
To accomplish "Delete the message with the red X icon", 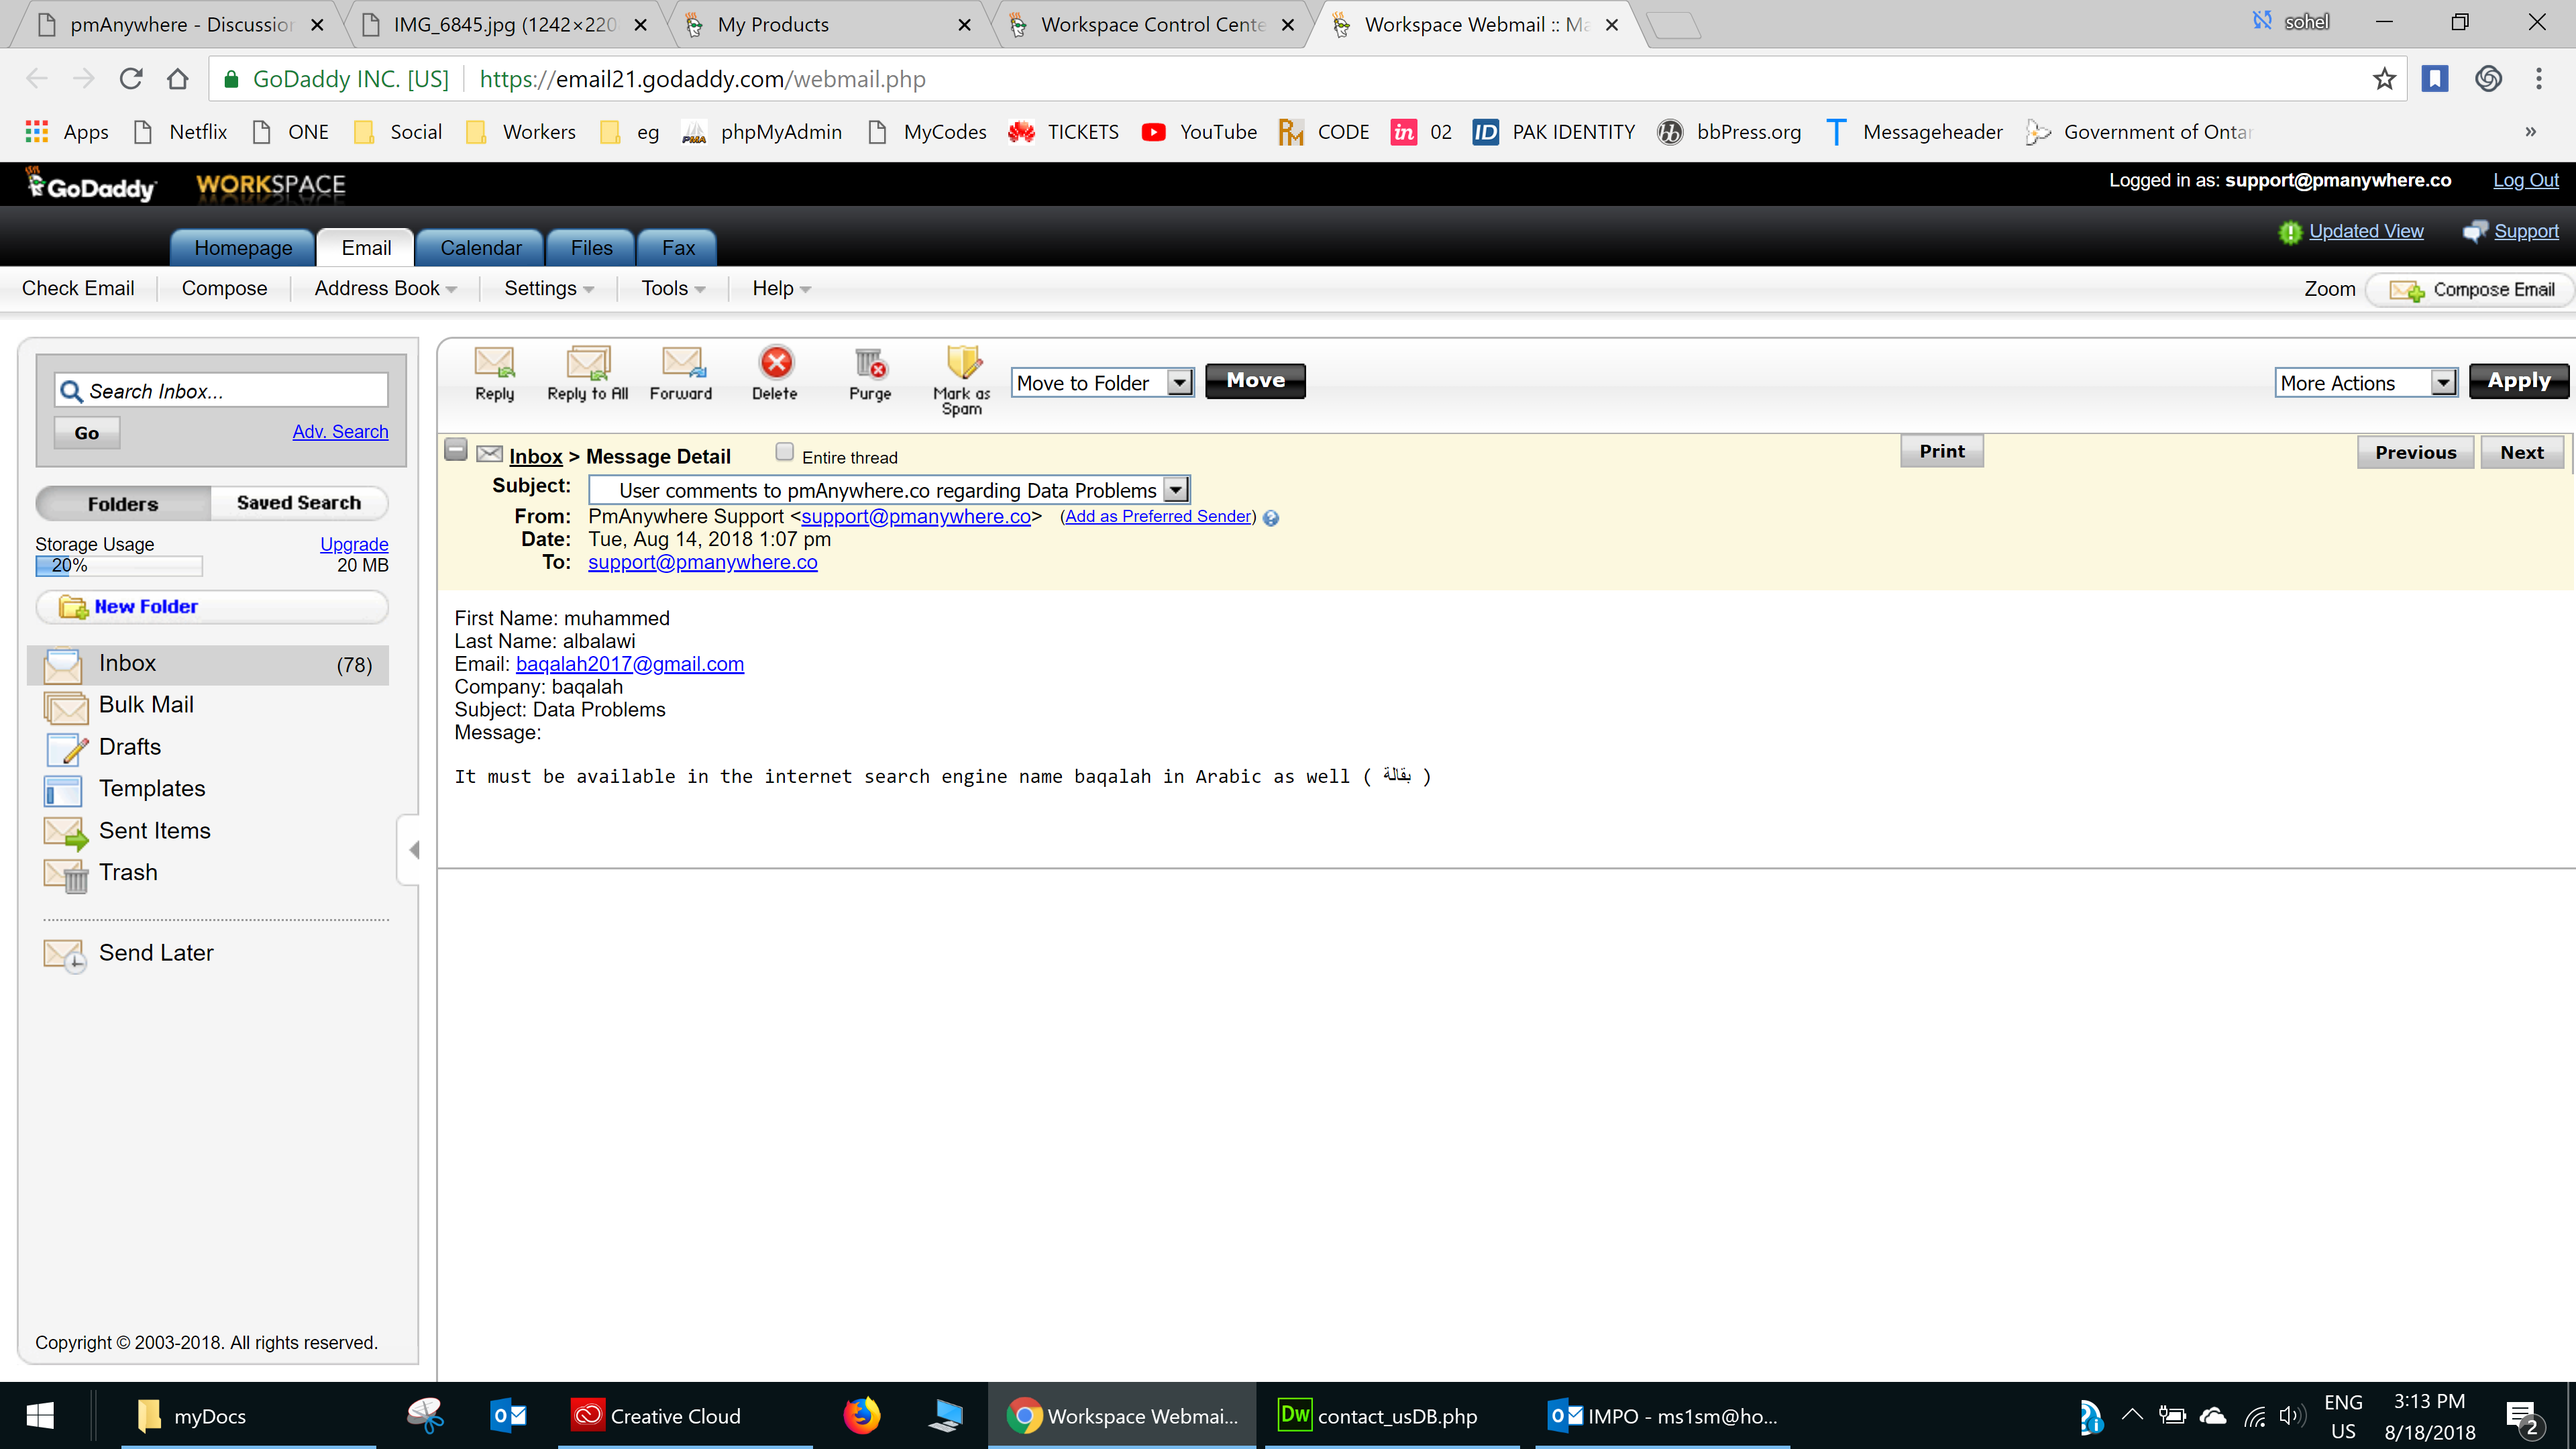I will tap(776, 363).
